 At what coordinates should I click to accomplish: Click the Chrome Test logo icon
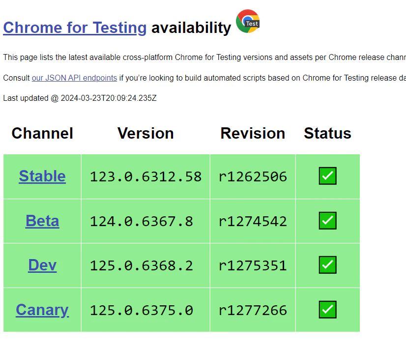point(248,21)
